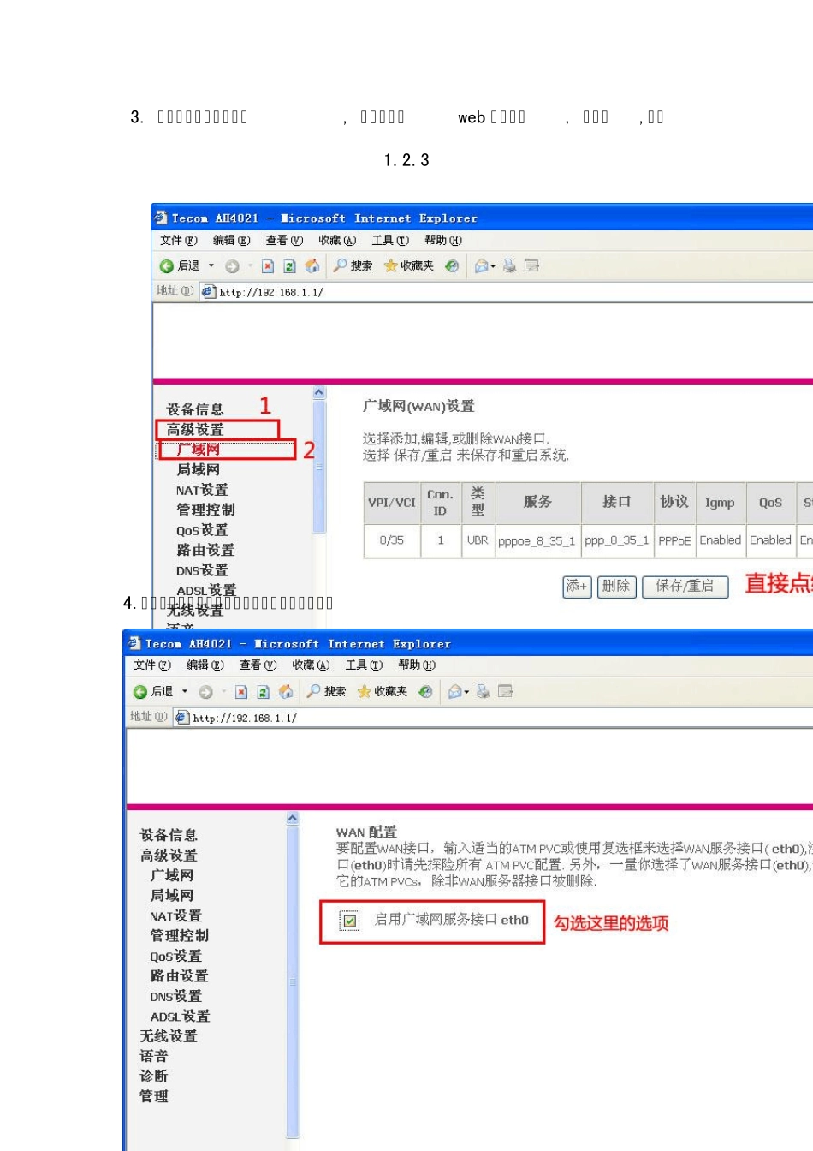This screenshot has height=1151, width=813.
Task: Click Back button in lower WAN配置 window
Action: 152,692
